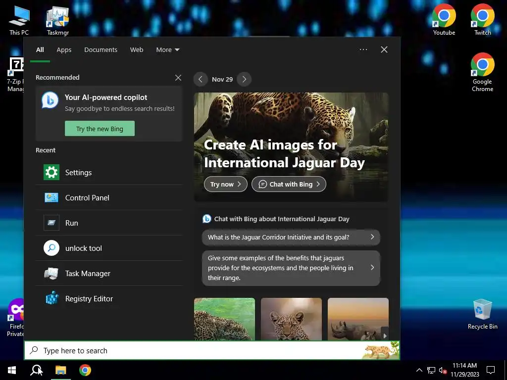The height and width of the screenshot is (380, 507).
Task: Open the leopard face thumbnail
Action: tap(291, 319)
